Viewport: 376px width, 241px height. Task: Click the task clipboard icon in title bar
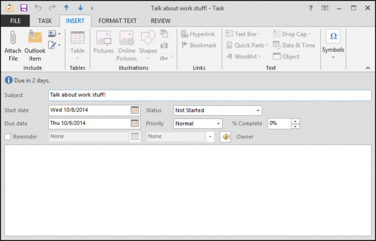(9, 8)
